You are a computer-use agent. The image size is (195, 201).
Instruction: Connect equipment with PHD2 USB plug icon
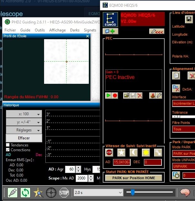pos(13,193)
